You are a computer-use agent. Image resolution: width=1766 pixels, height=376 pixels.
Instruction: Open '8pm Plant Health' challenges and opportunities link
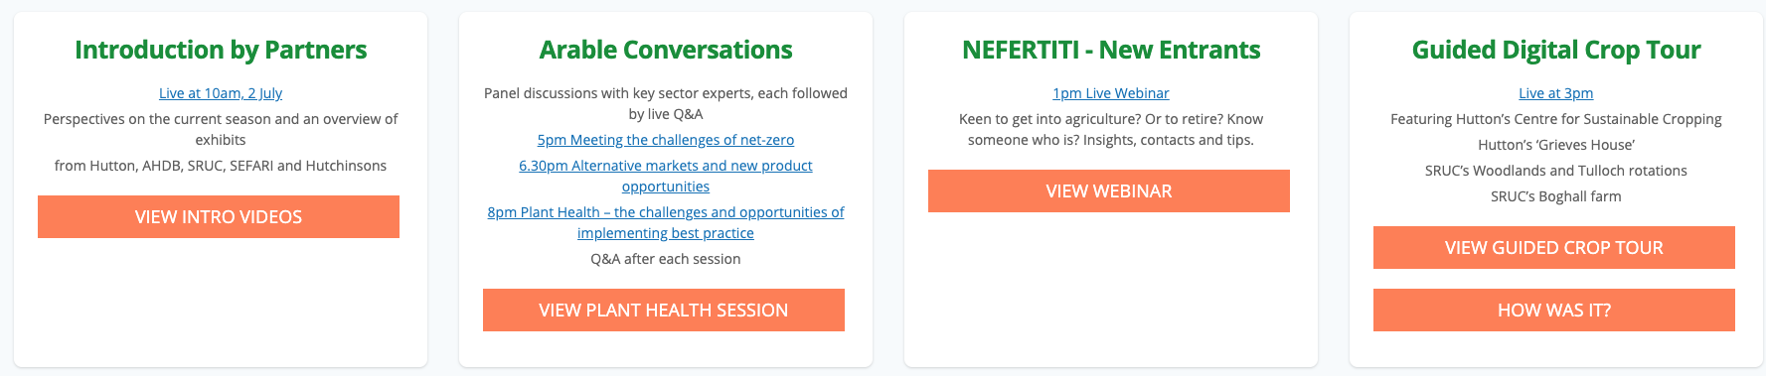[x=666, y=222]
